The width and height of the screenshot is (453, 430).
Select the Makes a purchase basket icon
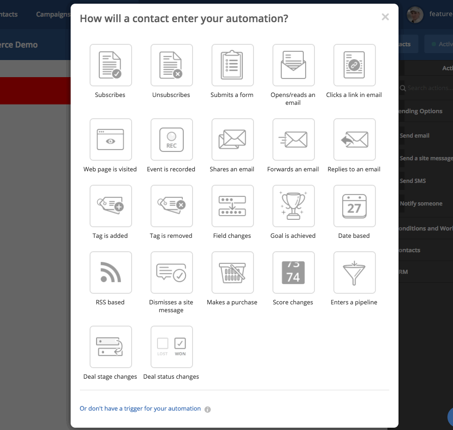[x=232, y=273]
